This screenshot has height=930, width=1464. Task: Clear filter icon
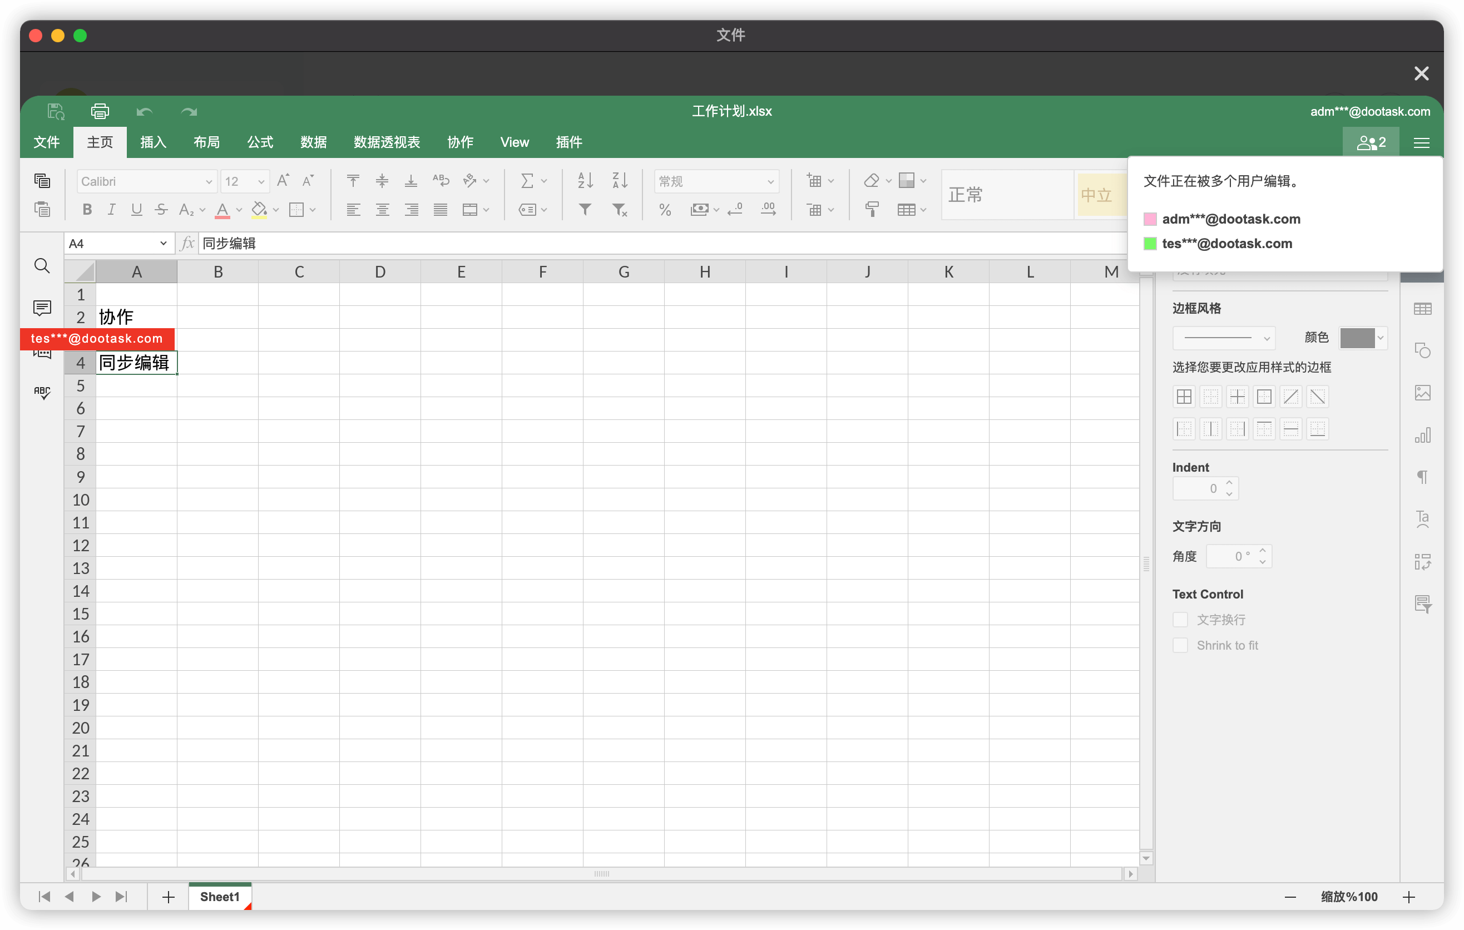620,210
